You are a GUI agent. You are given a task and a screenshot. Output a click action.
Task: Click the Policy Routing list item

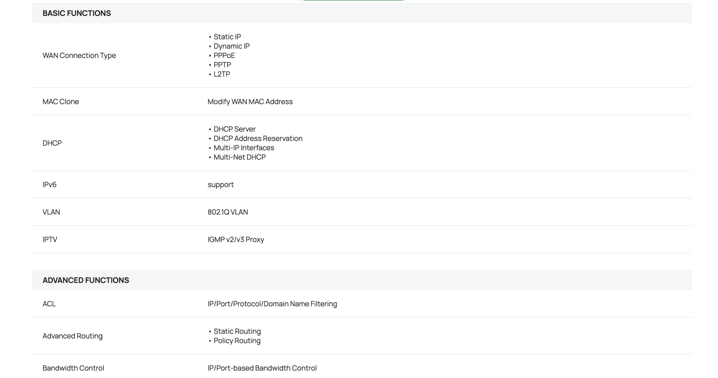pyautogui.click(x=237, y=340)
